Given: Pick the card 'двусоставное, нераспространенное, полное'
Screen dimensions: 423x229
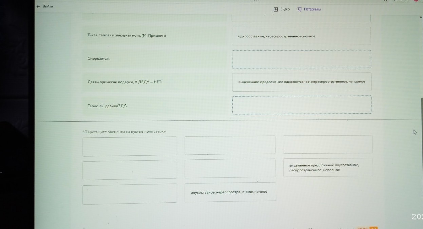Looking at the screenshot, I should pos(230,192).
